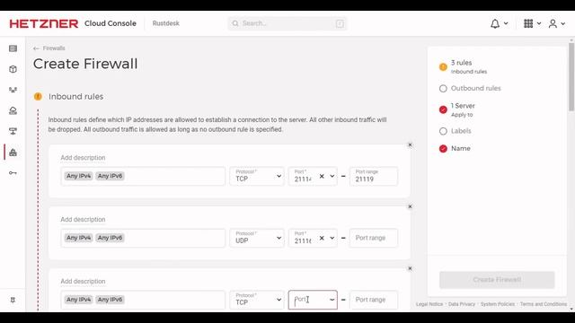
Task: Expand user menu dropdown chevron
Action: tap(563, 24)
